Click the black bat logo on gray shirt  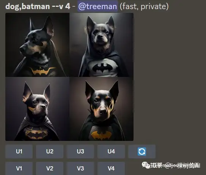(104, 68)
